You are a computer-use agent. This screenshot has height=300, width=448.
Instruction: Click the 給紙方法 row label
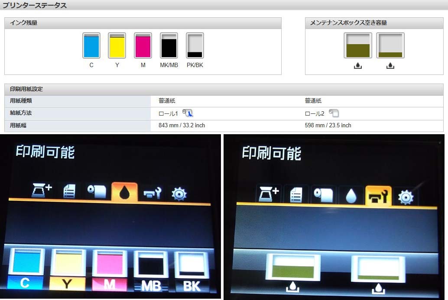21,113
